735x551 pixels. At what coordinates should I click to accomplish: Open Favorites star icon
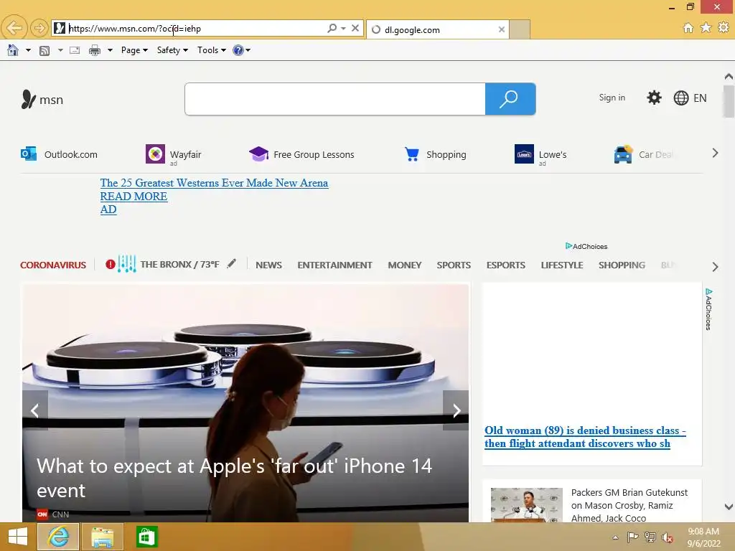706,28
